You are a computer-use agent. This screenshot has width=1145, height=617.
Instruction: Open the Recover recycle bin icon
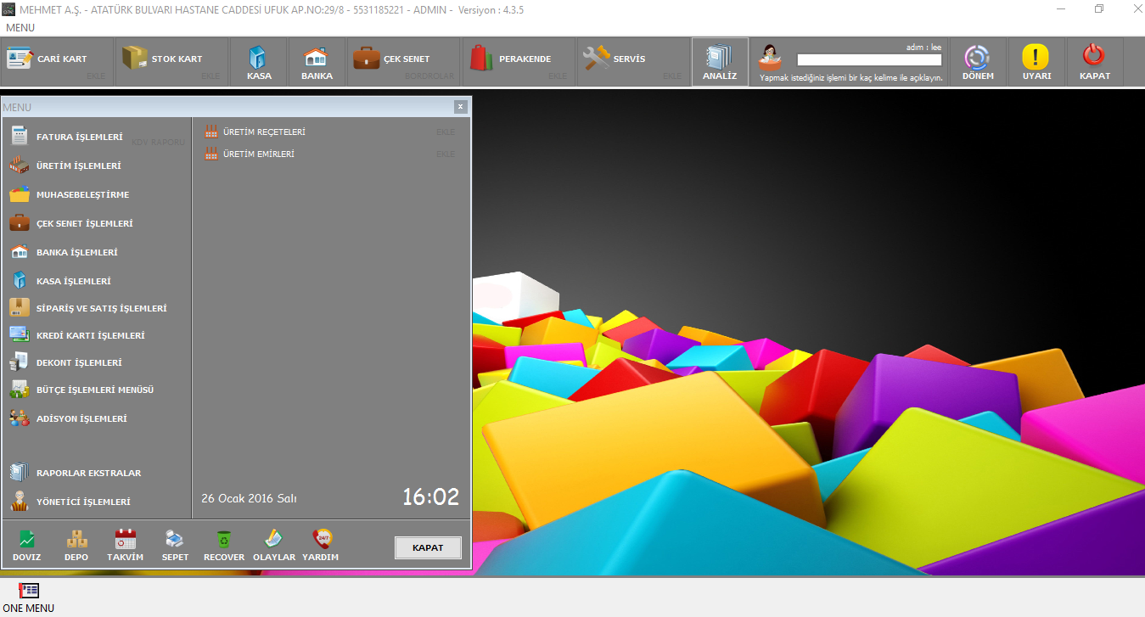(x=223, y=539)
